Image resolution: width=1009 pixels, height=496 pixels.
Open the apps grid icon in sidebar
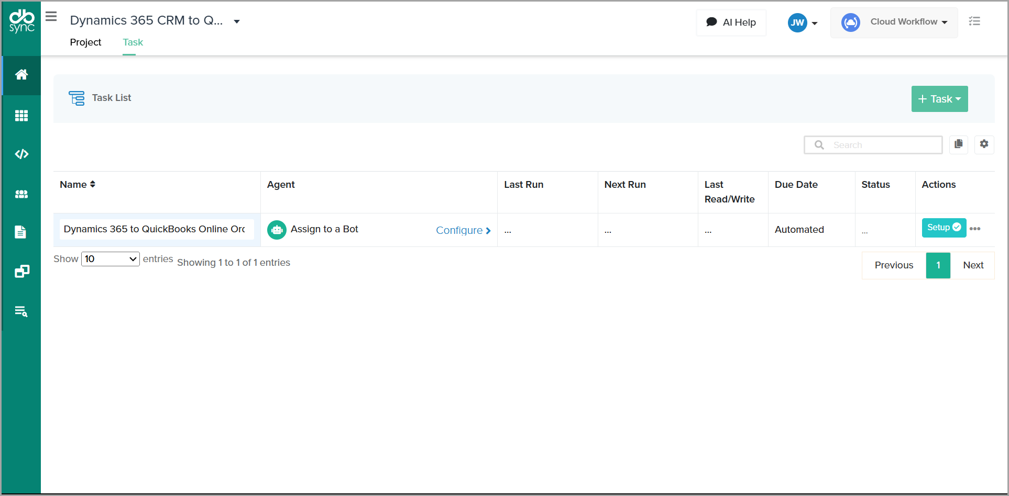point(21,116)
